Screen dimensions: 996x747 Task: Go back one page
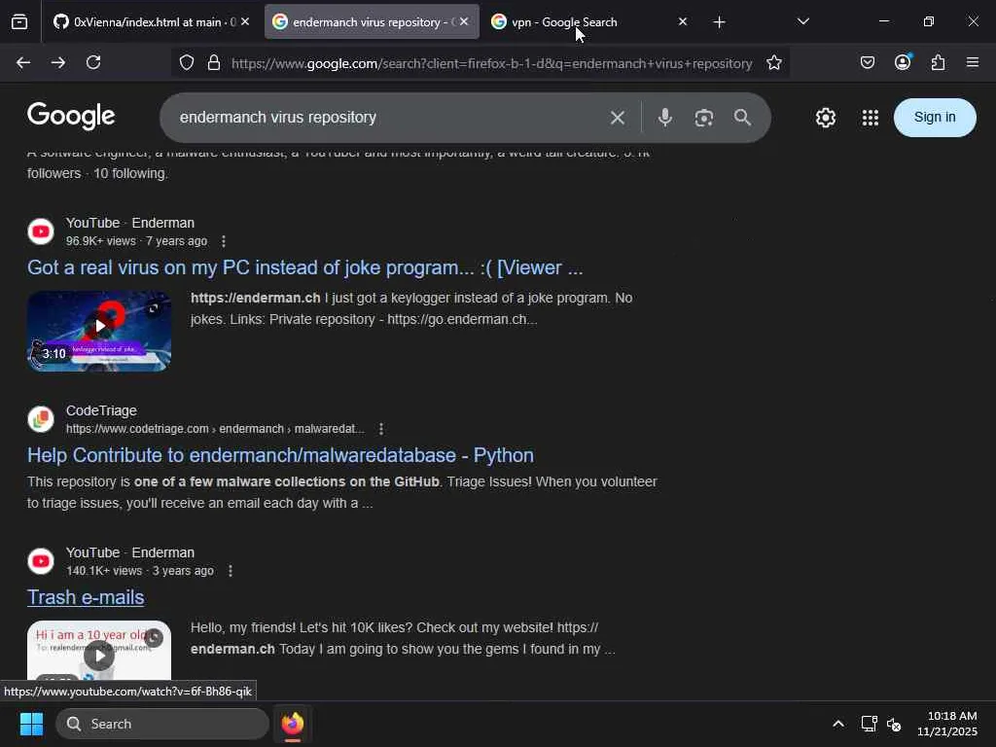tap(23, 62)
